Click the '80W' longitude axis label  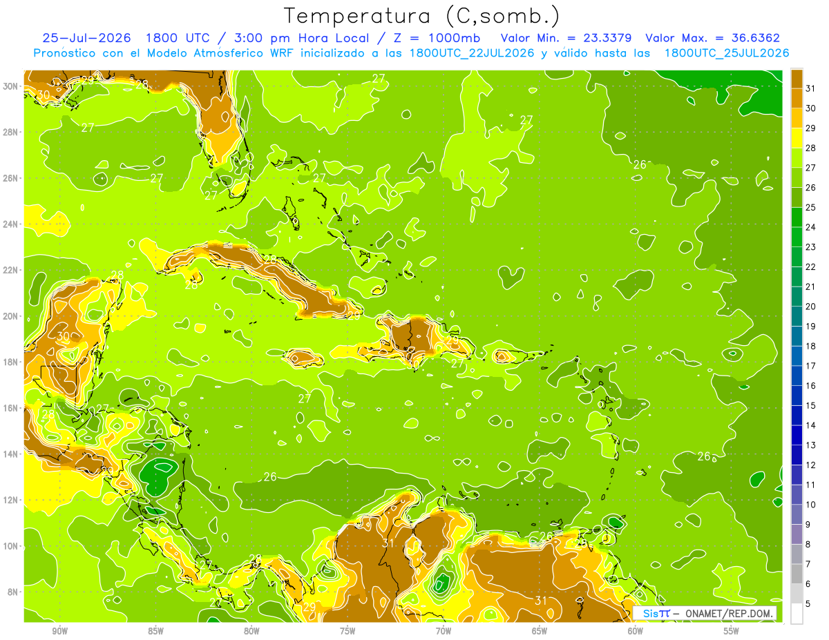(x=251, y=631)
